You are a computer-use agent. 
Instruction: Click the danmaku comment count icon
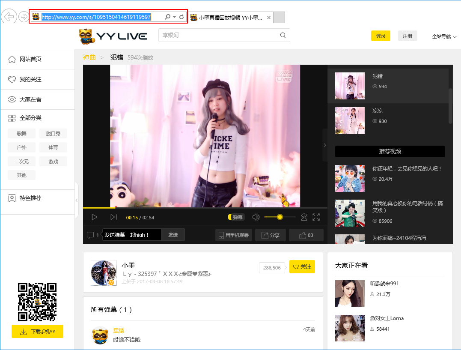pyautogui.click(x=90, y=235)
